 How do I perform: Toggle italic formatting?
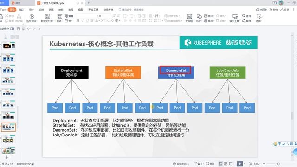pyautogui.click(x=83, y=21)
